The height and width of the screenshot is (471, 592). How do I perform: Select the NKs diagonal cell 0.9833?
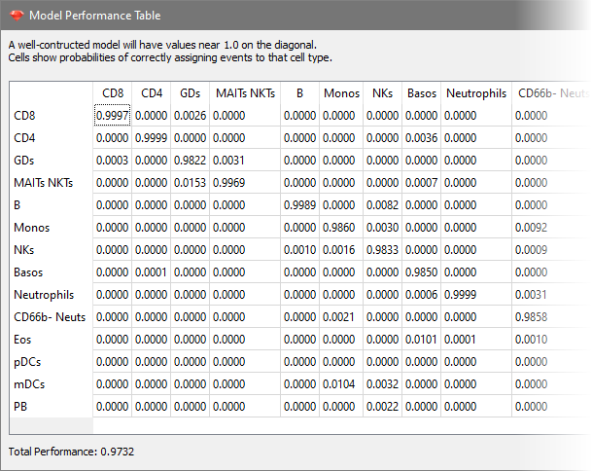(x=382, y=250)
